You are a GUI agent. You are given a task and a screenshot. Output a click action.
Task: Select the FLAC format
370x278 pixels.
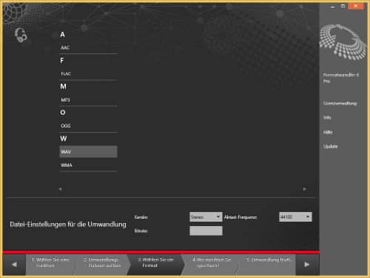[88, 73]
